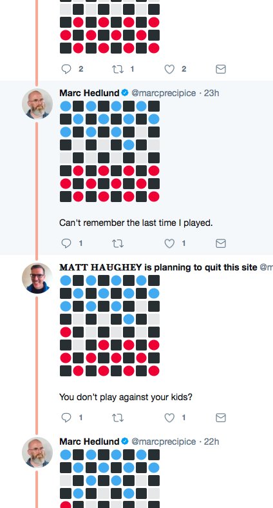Retweet the topmost partially visible tweet
273x508 pixels.
pos(118,69)
